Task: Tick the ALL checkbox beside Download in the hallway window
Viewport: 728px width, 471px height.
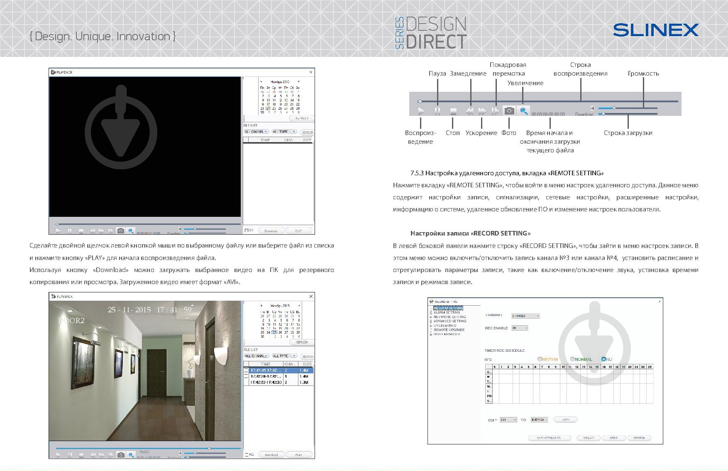Action: pyautogui.click(x=247, y=454)
